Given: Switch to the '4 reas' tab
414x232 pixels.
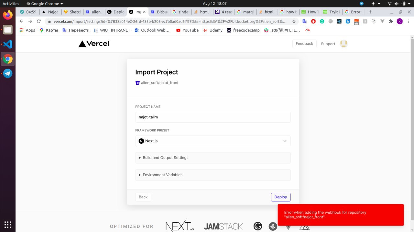Looking at the screenshot, I should coord(224,12).
